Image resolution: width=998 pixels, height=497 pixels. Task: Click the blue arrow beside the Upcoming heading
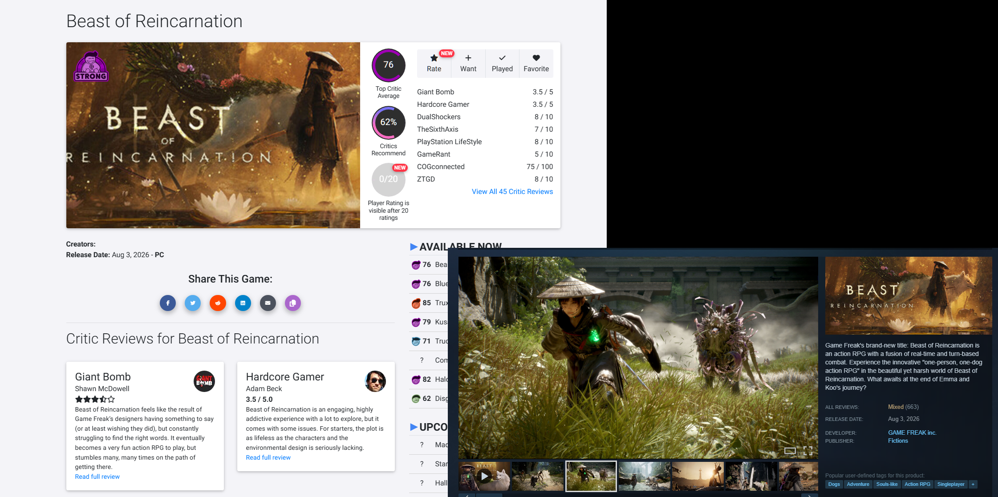tap(414, 427)
